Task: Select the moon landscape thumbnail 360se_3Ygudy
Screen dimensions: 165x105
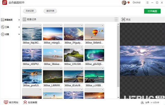Action: click(x=73, y=34)
